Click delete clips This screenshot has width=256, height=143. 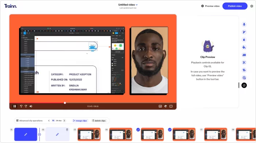coord(99,121)
